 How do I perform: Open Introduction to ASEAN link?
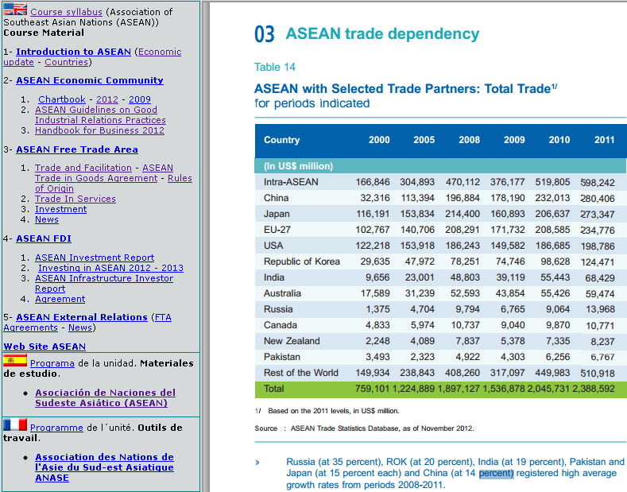click(x=73, y=52)
